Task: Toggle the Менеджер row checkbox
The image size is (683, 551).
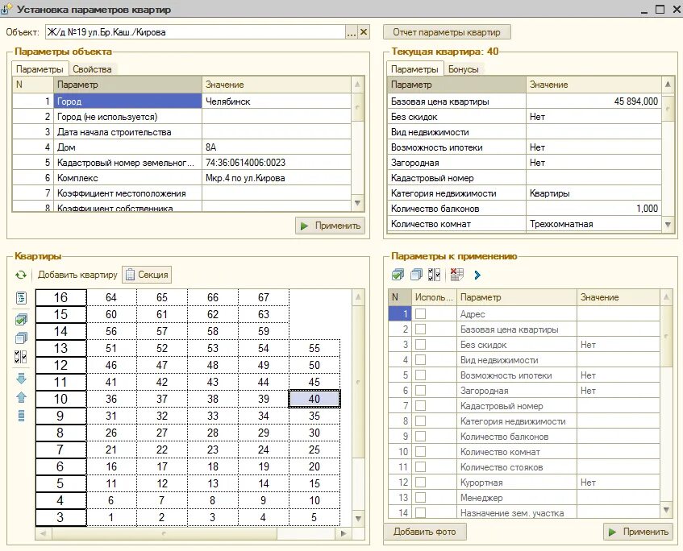Action: pos(421,498)
